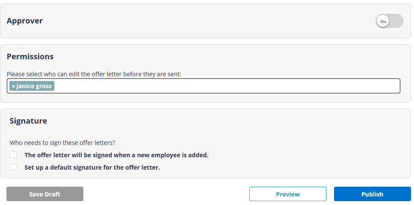This screenshot has width=414, height=205.
Task: Click the 'Set up a default signature' label
Action: (x=92, y=167)
